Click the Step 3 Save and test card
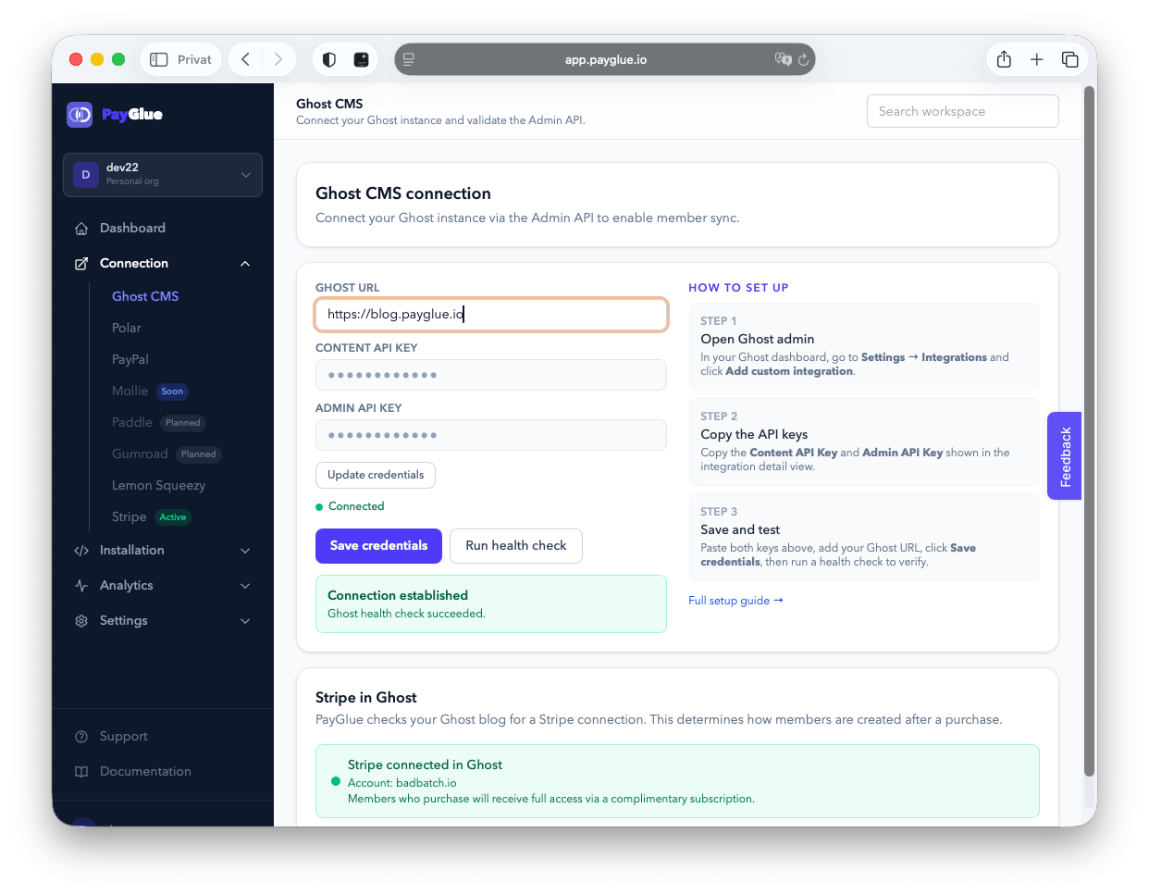The image size is (1149, 895). pos(864,538)
